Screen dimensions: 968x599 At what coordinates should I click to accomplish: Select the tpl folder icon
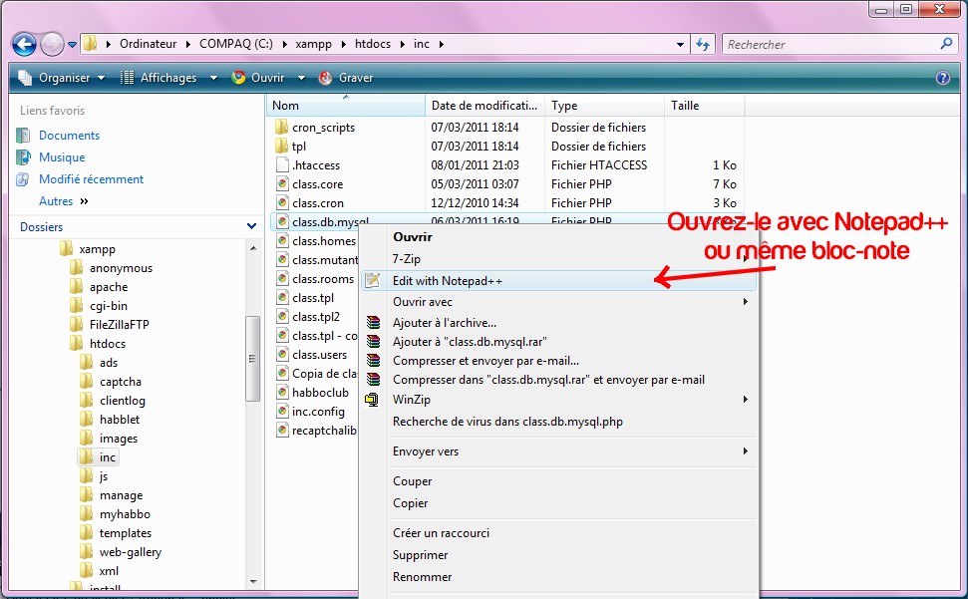(x=281, y=147)
